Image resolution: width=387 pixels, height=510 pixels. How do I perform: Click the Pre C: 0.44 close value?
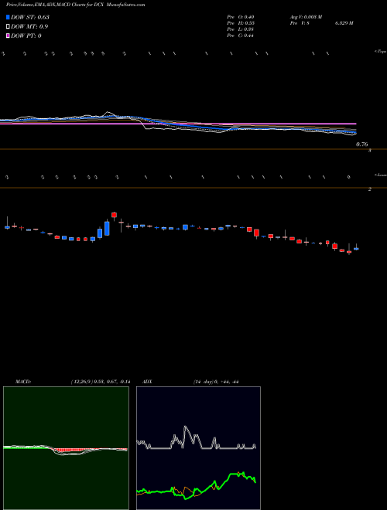point(241,36)
